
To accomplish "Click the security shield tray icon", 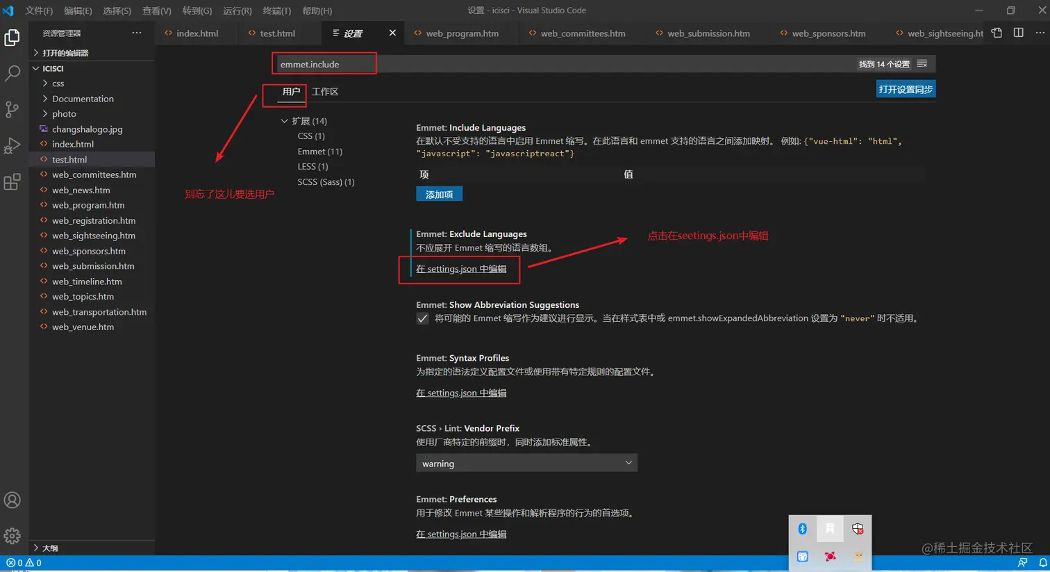I will tap(858, 529).
